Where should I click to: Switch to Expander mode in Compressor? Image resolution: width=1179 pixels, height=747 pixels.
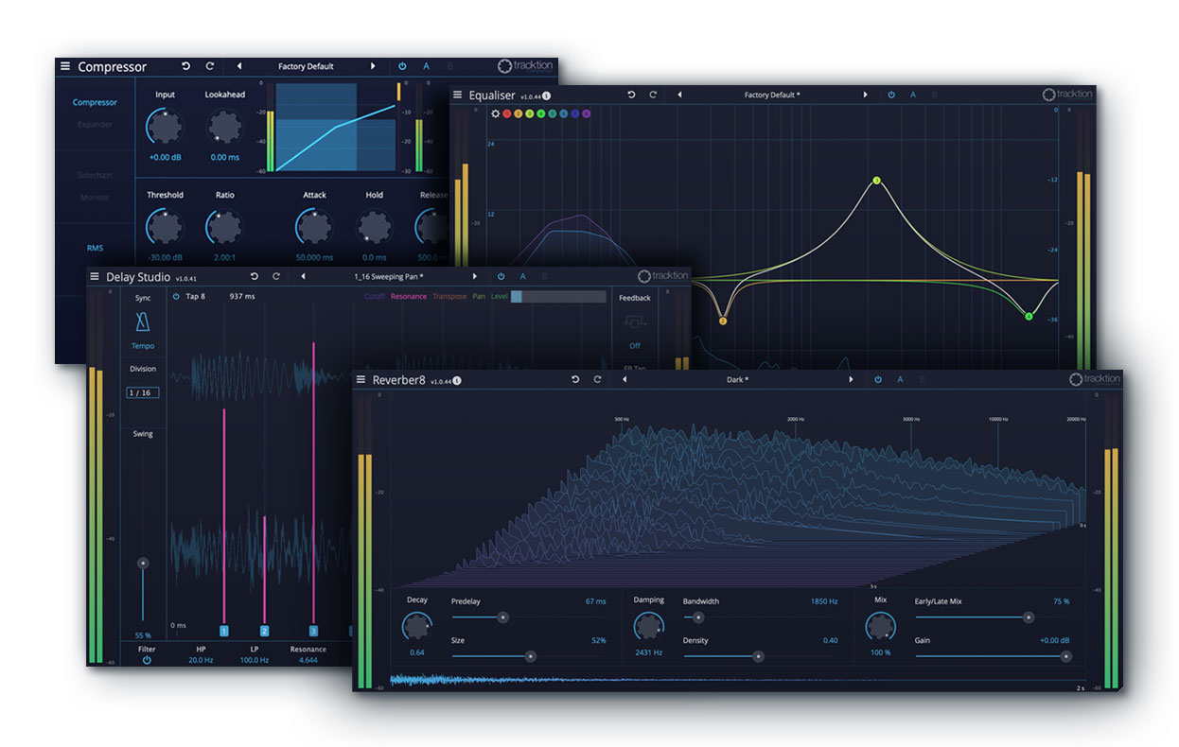coord(95,124)
